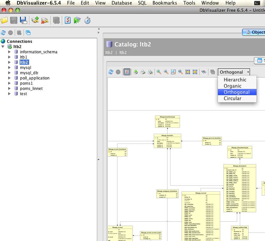This screenshot has width=265, height=241.
Task: Expand the poms1 catalog node
Action: point(9,83)
